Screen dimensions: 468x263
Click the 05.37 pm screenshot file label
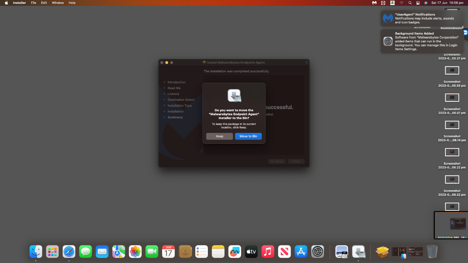(452, 56)
